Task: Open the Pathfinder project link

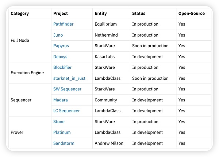Action: coord(63,24)
